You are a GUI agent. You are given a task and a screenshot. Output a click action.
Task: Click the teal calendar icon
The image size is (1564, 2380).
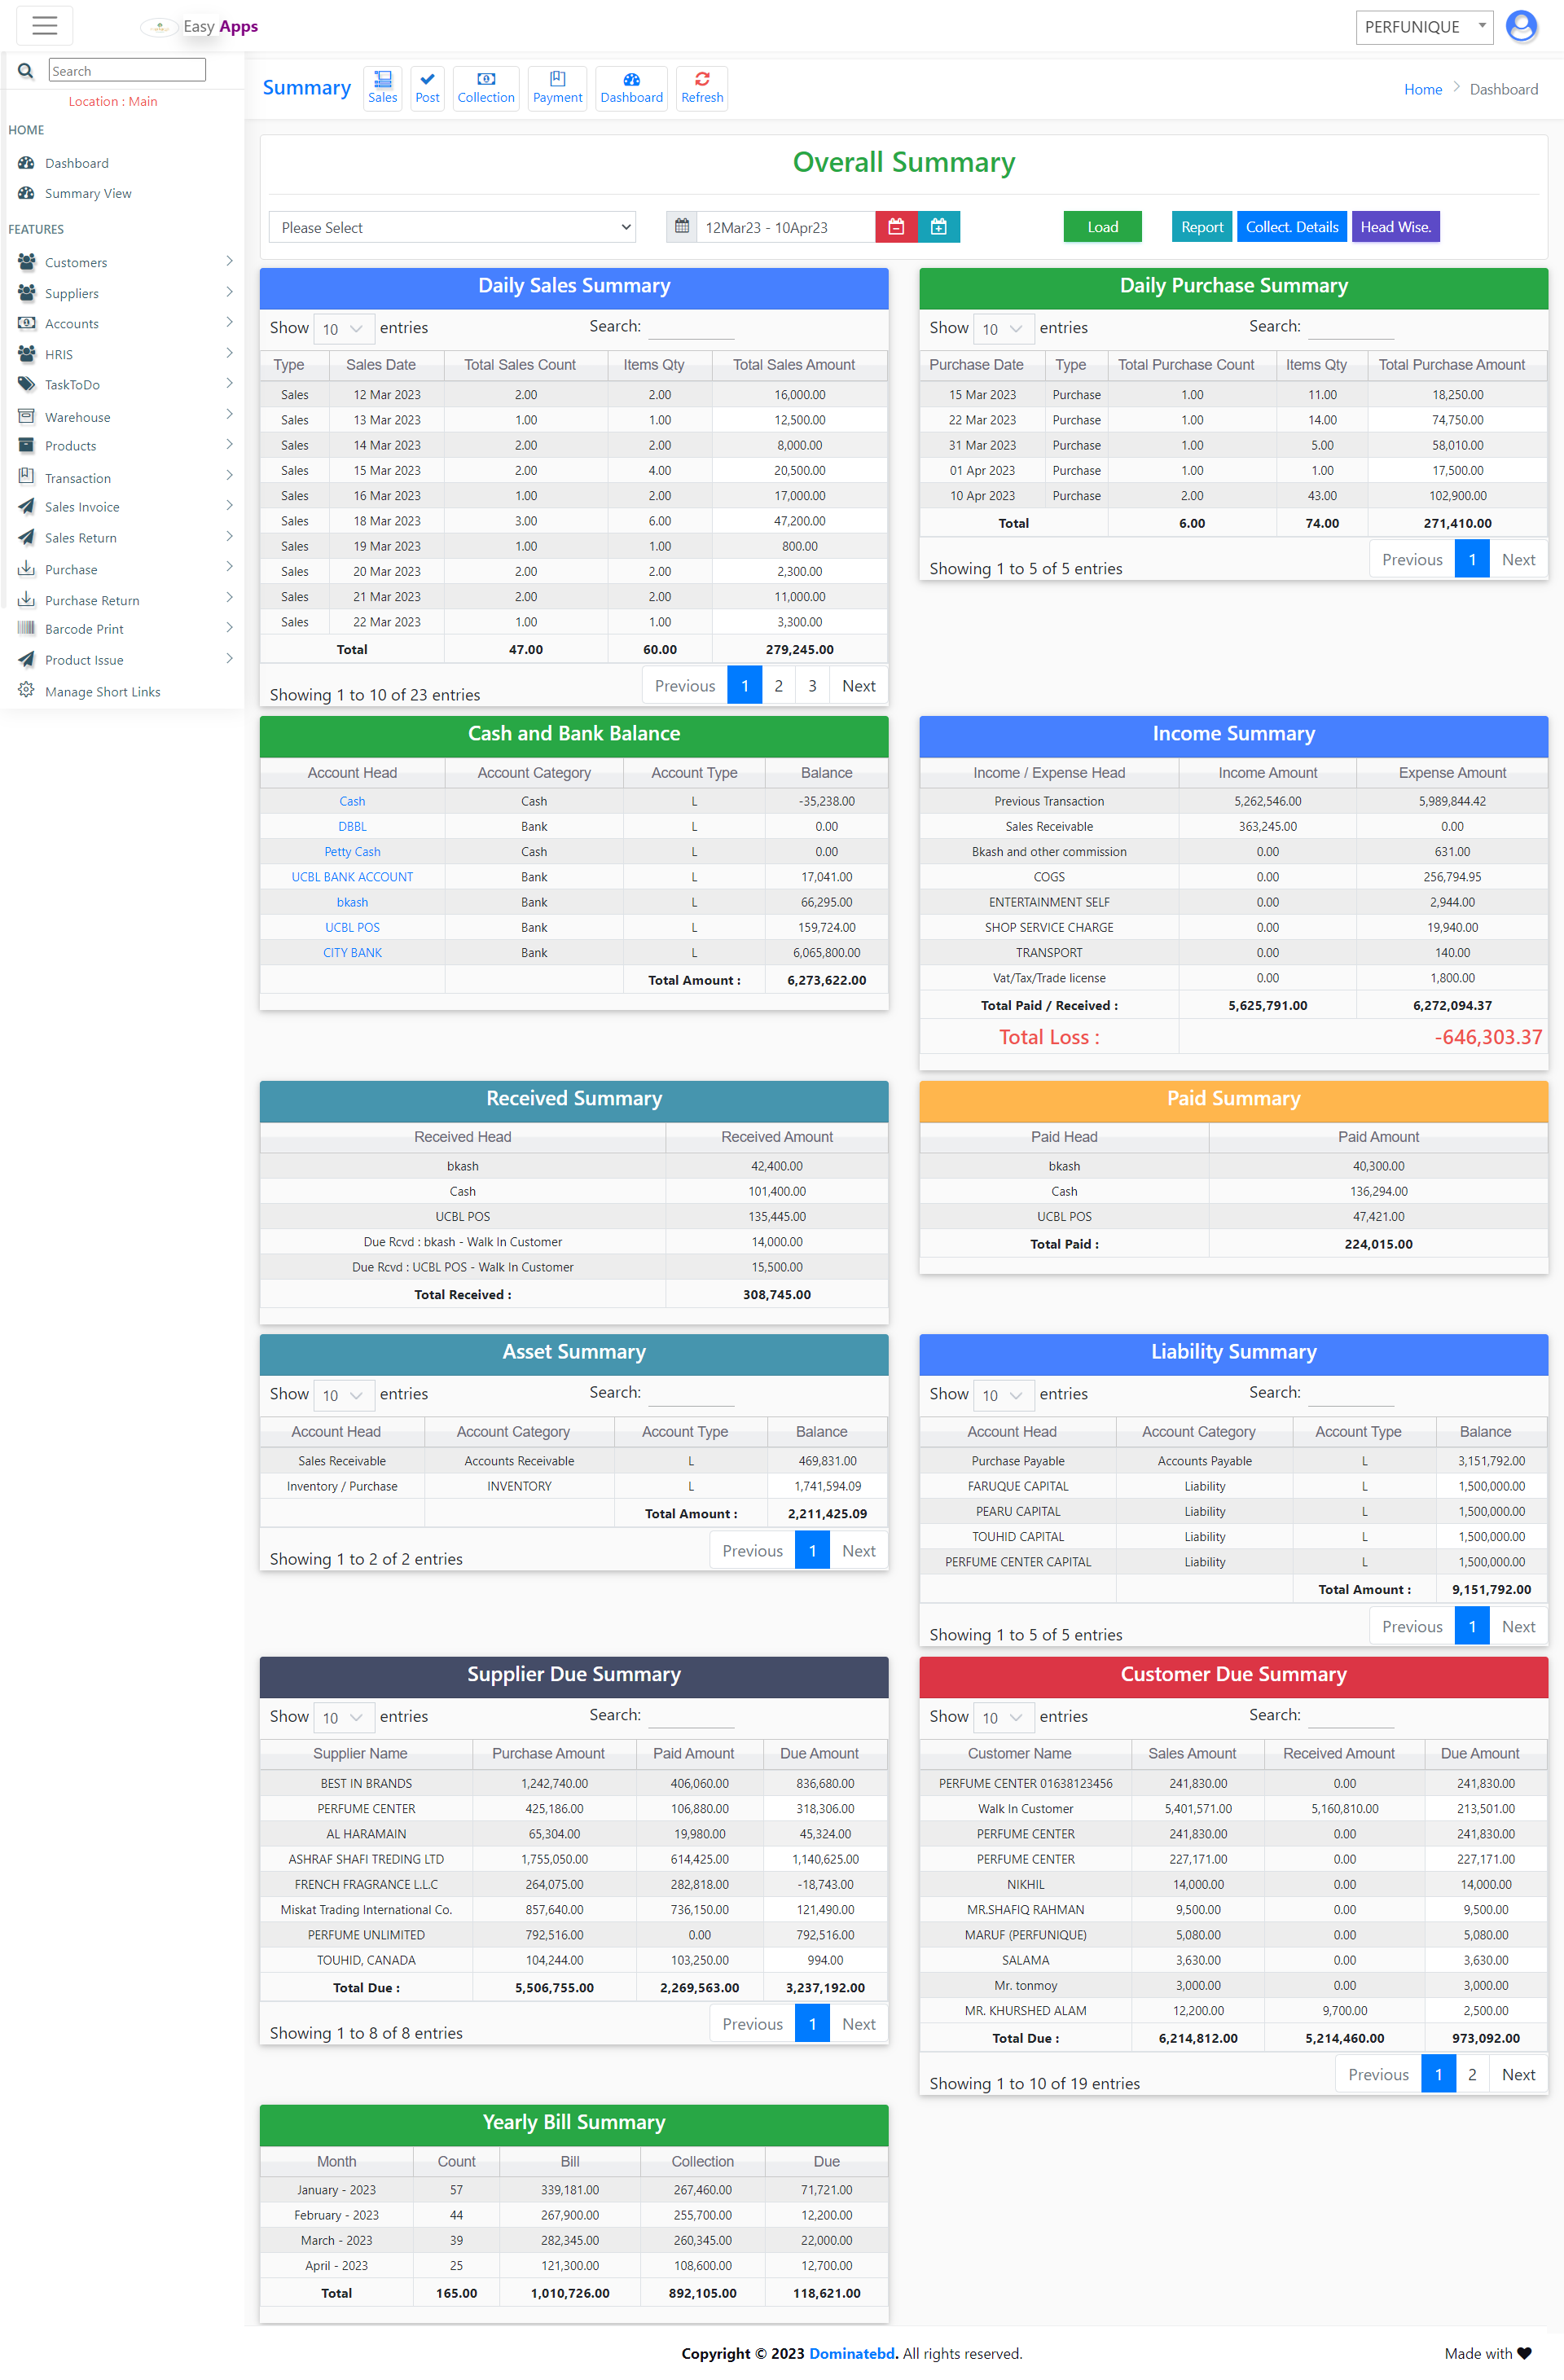click(939, 227)
